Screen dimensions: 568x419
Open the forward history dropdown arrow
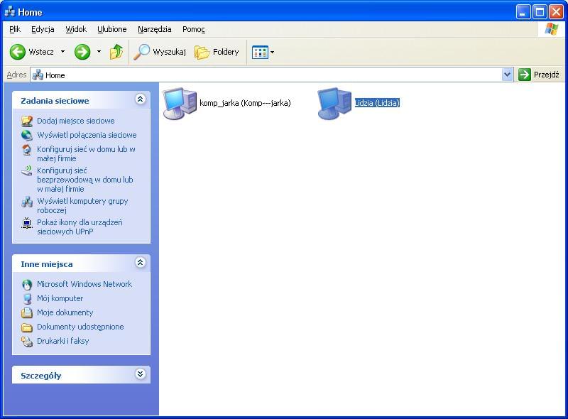tap(99, 52)
